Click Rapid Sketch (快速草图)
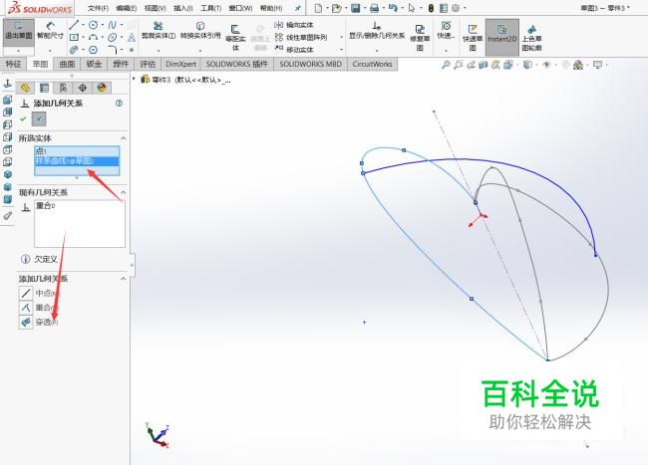Image resolution: width=648 pixels, height=465 pixels. click(x=473, y=38)
